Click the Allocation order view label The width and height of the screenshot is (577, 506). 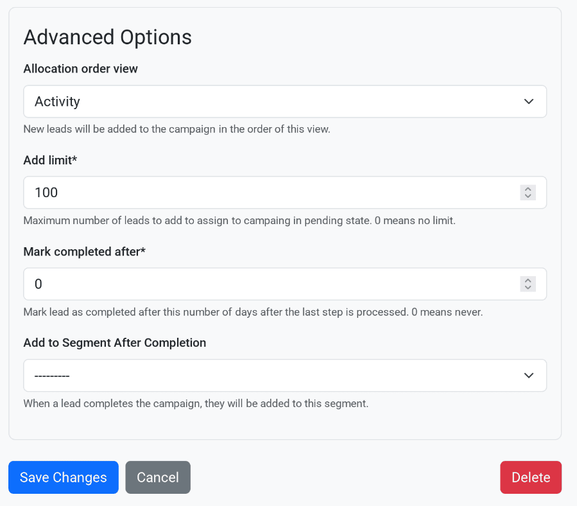[x=80, y=69]
